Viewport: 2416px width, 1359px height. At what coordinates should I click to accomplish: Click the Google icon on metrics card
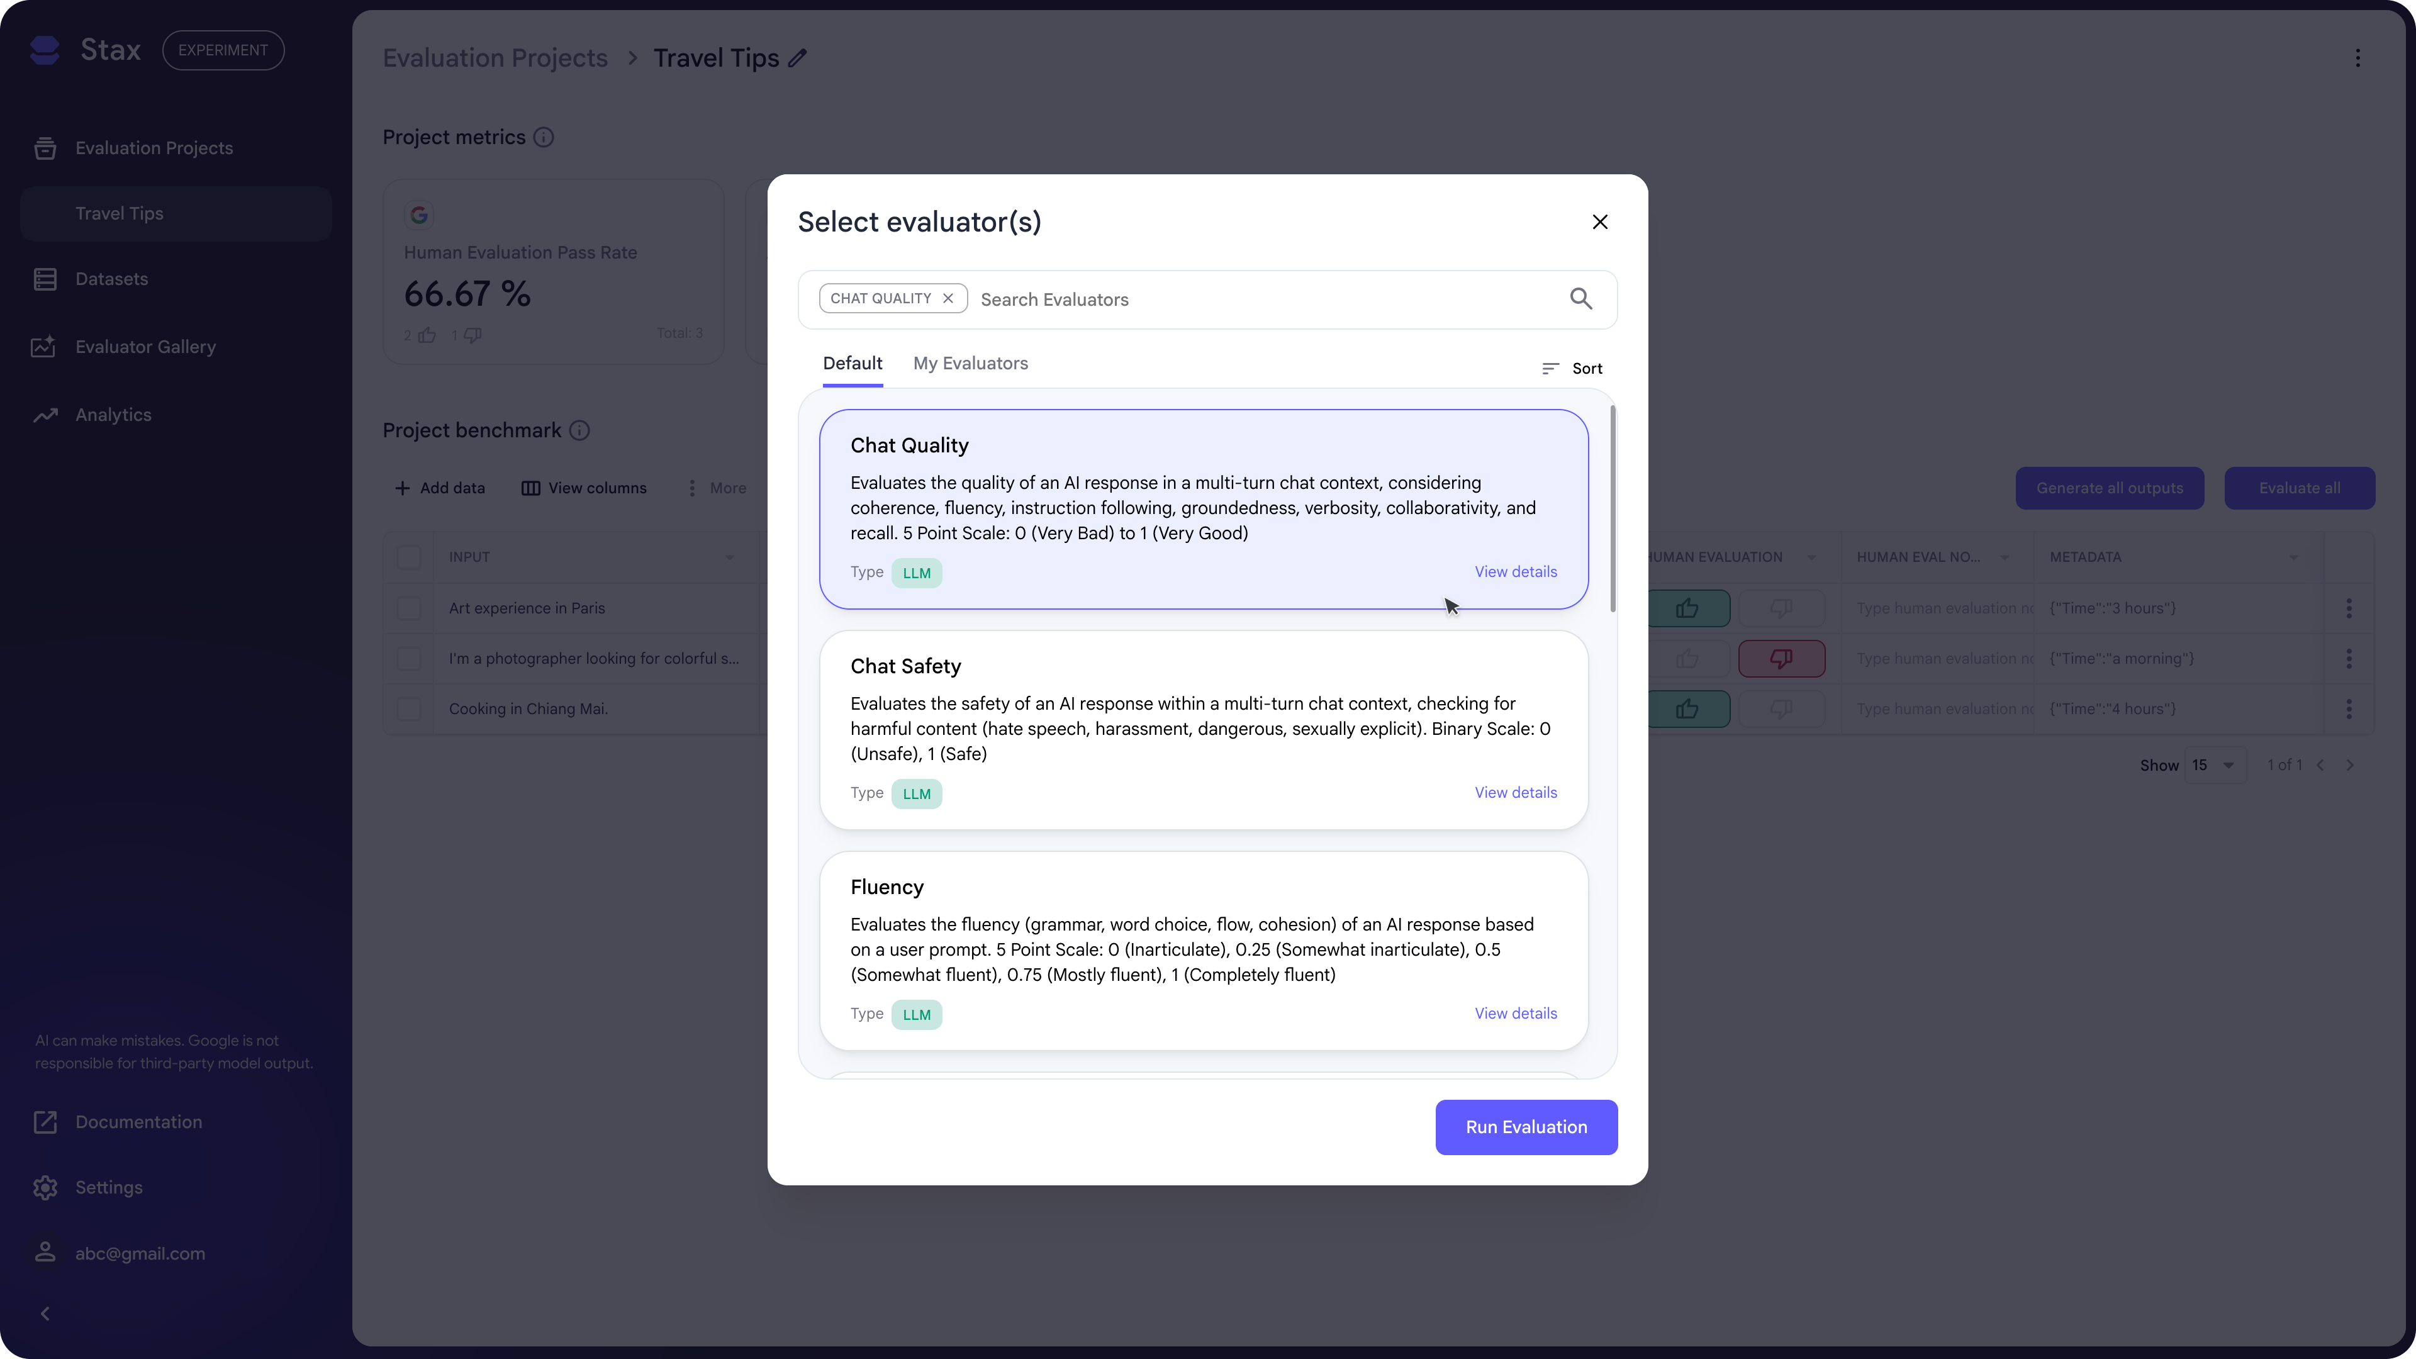click(418, 215)
